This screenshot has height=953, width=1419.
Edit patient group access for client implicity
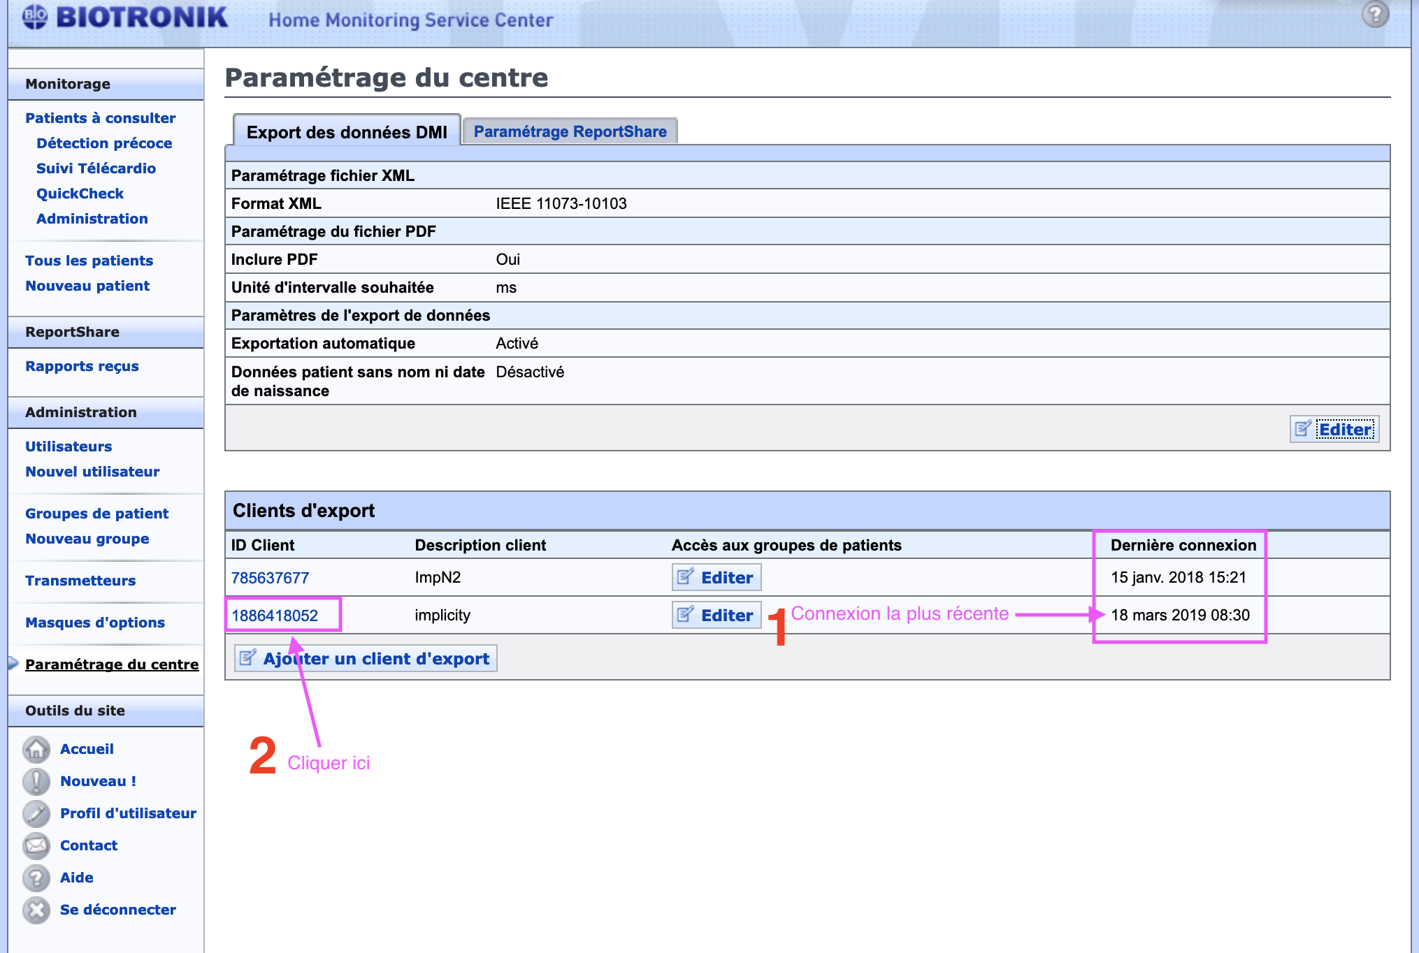point(716,615)
